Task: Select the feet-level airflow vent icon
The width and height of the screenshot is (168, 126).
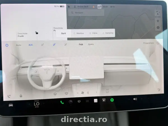Action: point(65,45)
